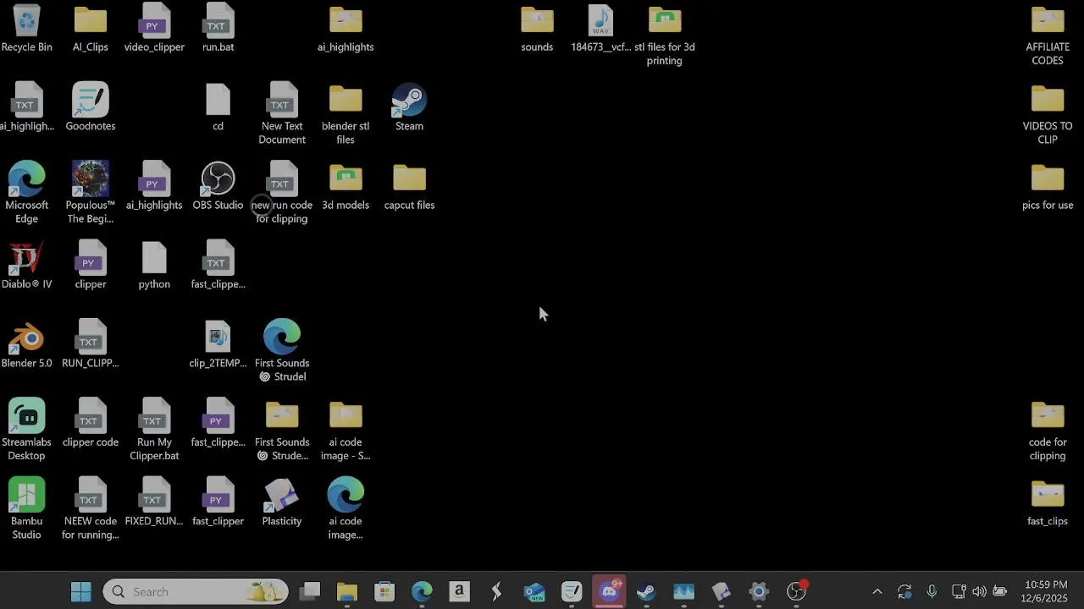Open the sounds folder
The height and width of the screenshot is (609, 1084).
pos(537,27)
